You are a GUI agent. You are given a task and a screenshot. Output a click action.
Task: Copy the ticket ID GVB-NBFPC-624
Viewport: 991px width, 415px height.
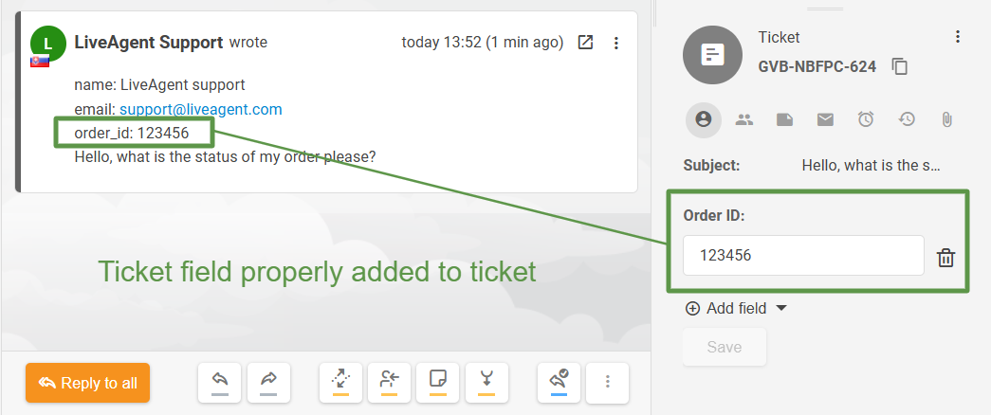coord(900,66)
